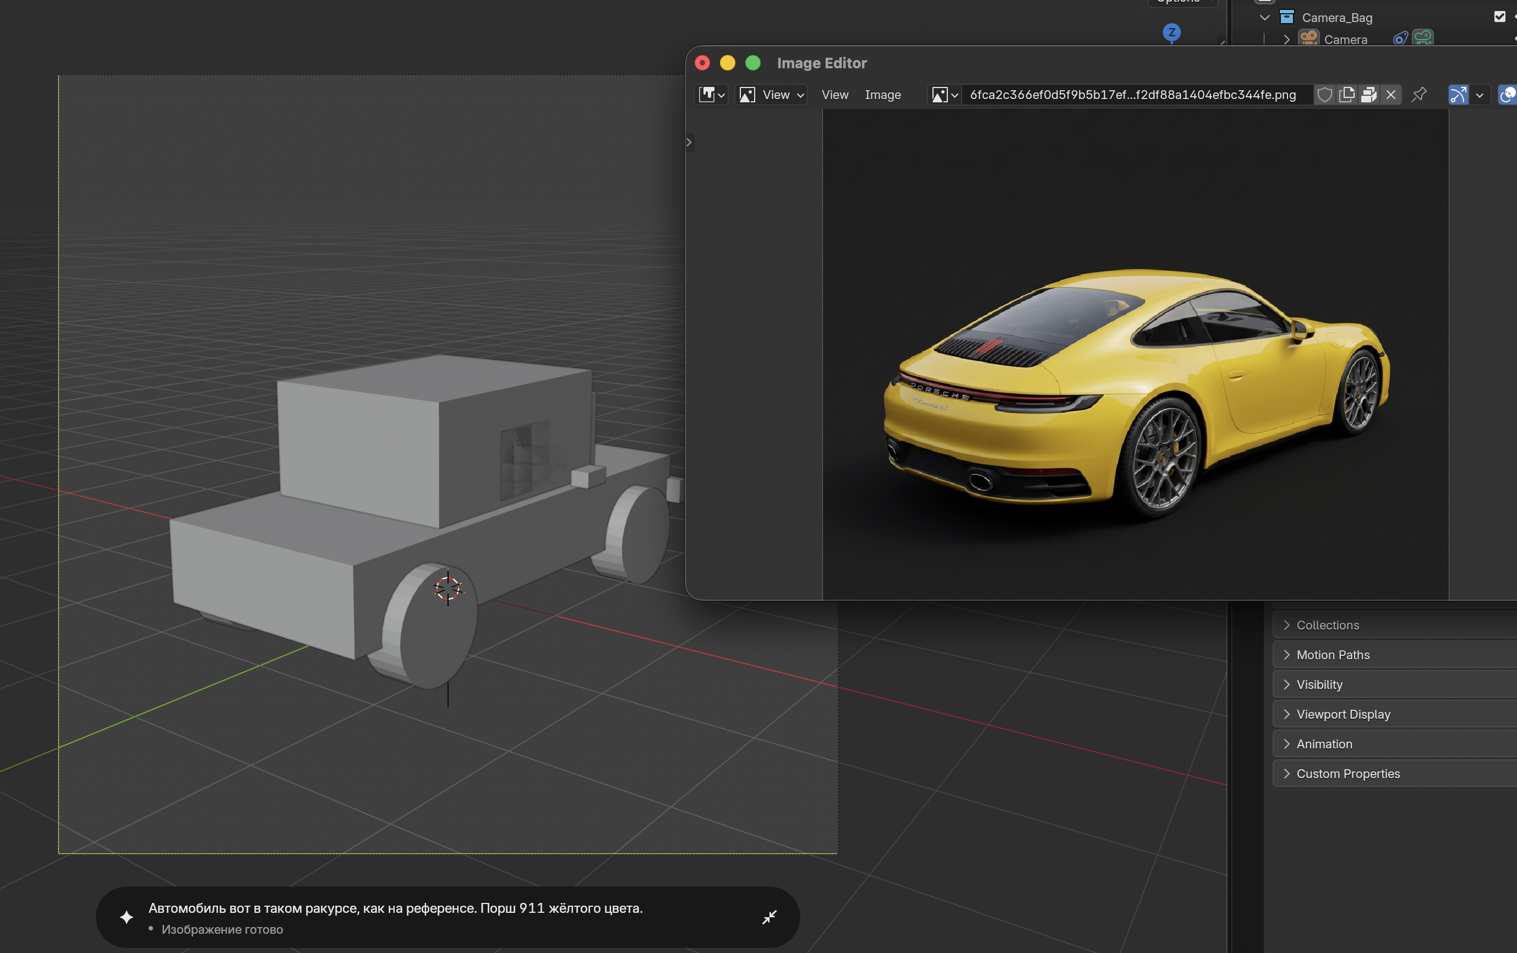Open the Image menu in Image Editor header
The height and width of the screenshot is (953, 1517).
tap(882, 95)
